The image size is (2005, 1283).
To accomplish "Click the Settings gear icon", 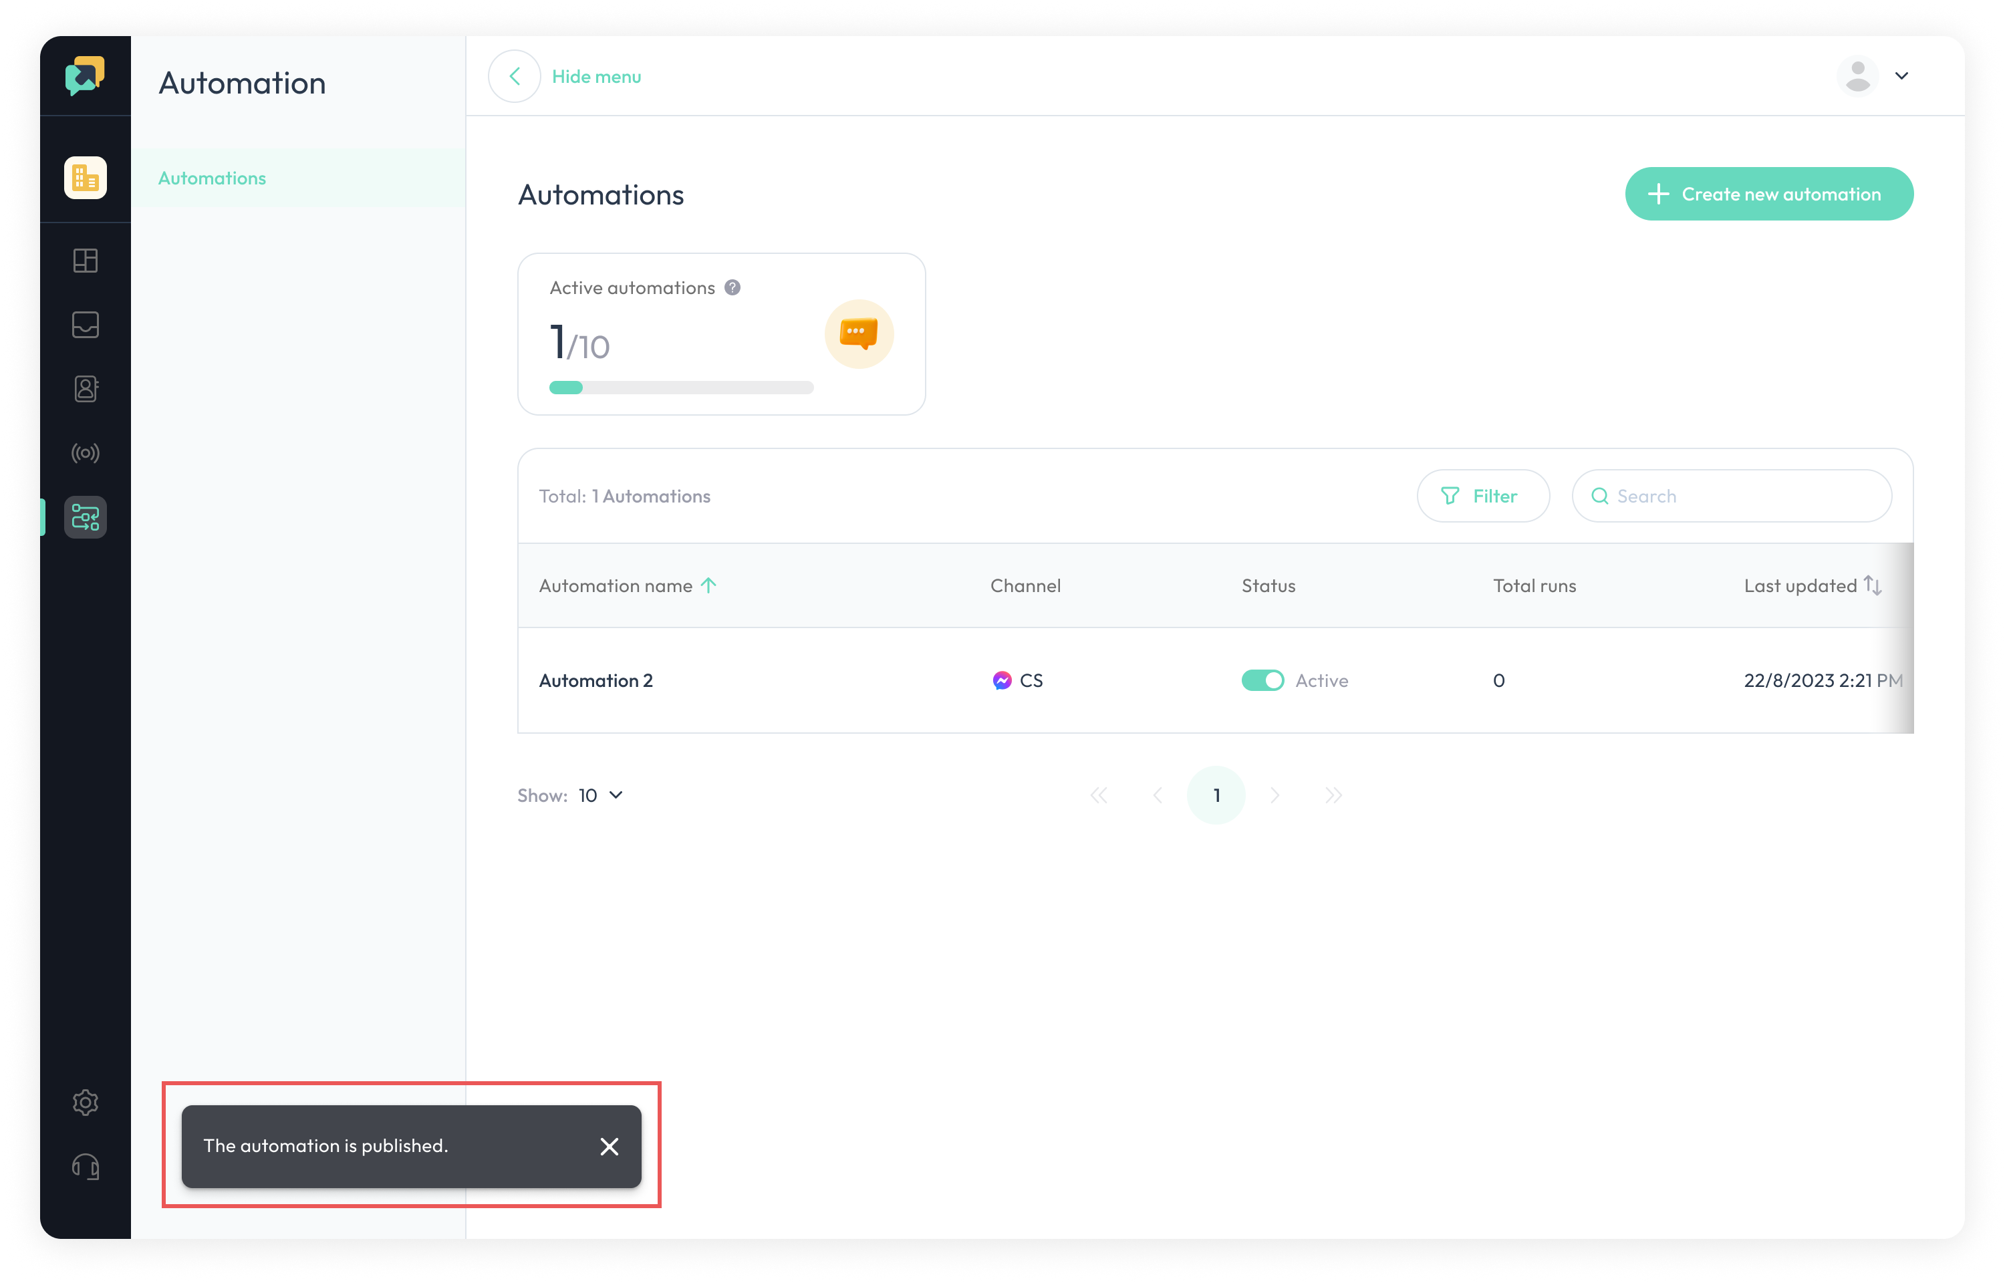I will tap(85, 1103).
